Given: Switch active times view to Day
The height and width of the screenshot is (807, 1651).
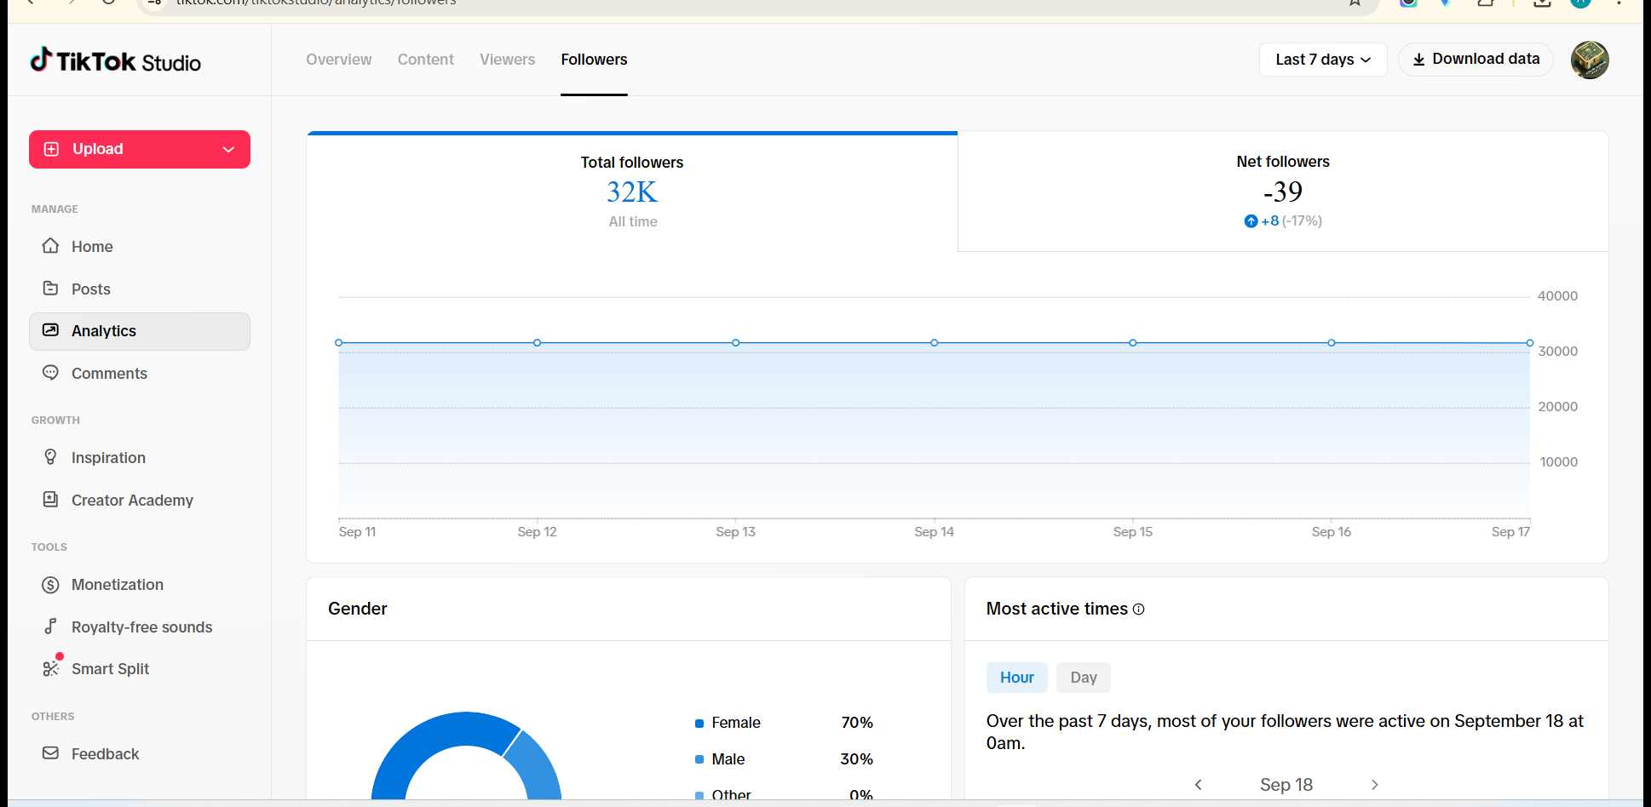Looking at the screenshot, I should click(x=1084, y=678).
